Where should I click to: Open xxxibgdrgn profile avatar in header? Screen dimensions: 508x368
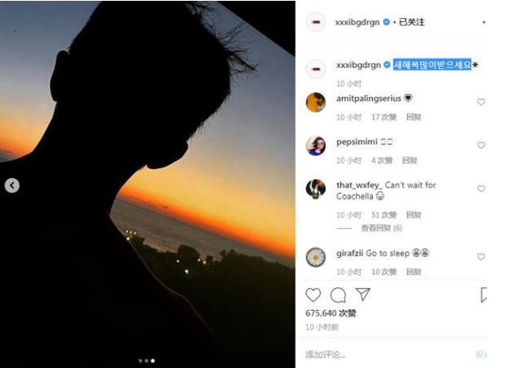click(x=316, y=22)
